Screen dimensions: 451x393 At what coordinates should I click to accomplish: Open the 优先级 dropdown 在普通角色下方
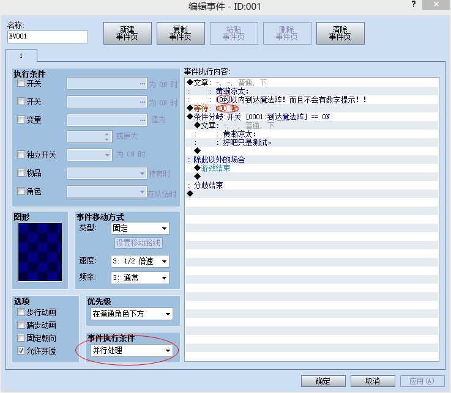click(132, 314)
